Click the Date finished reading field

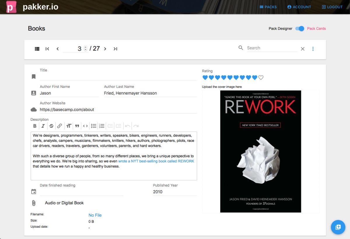click(x=81, y=192)
